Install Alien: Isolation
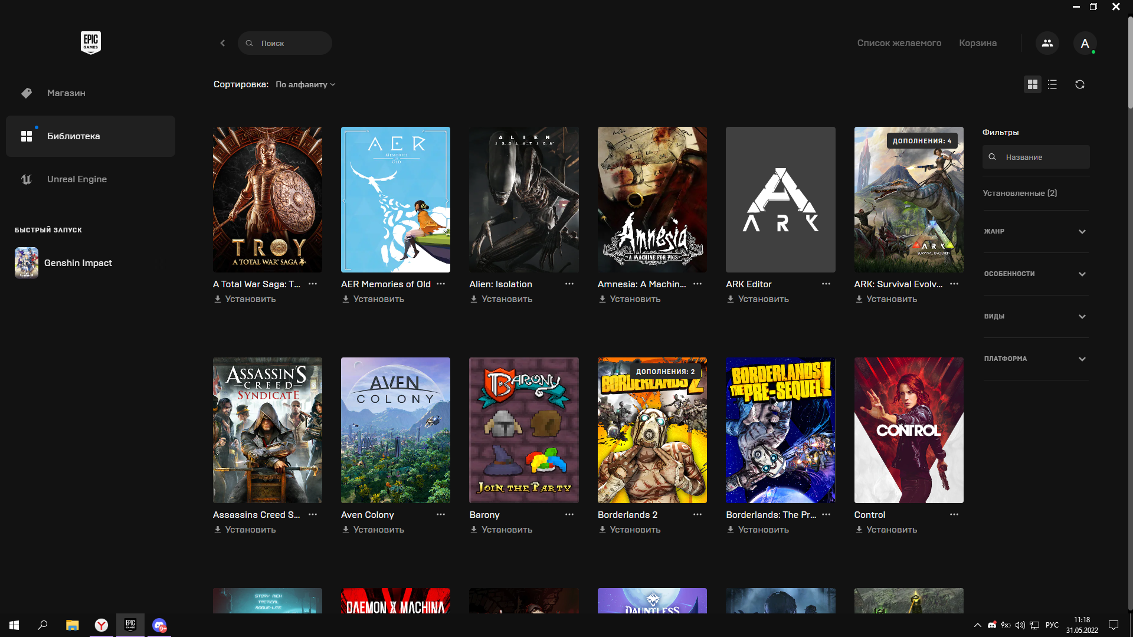This screenshot has height=637, width=1133. coord(501,299)
